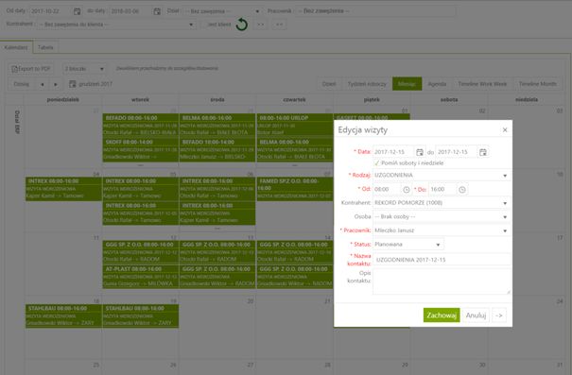Go to previous month arrow
Viewport: 572px width, 375px height.
[x=43, y=84]
